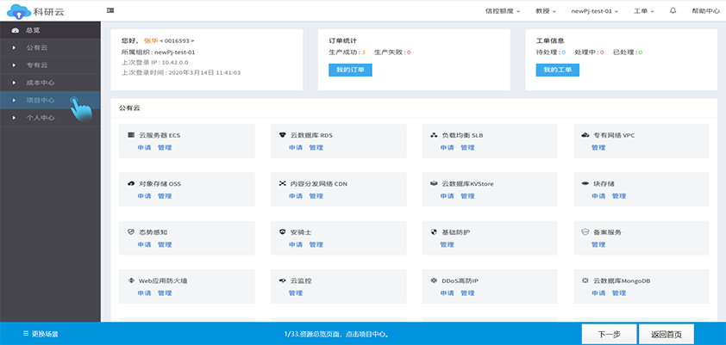Expand 公有云 in the sidebar
This screenshot has width=726, height=345.
click(x=40, y=47)
